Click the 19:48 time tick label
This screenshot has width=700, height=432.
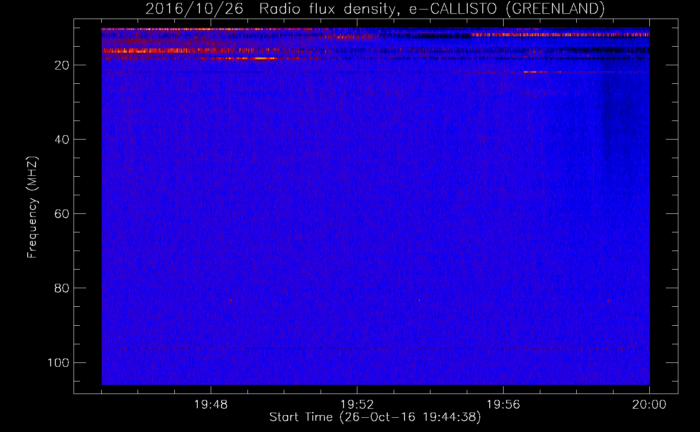[x=211, y=405]
